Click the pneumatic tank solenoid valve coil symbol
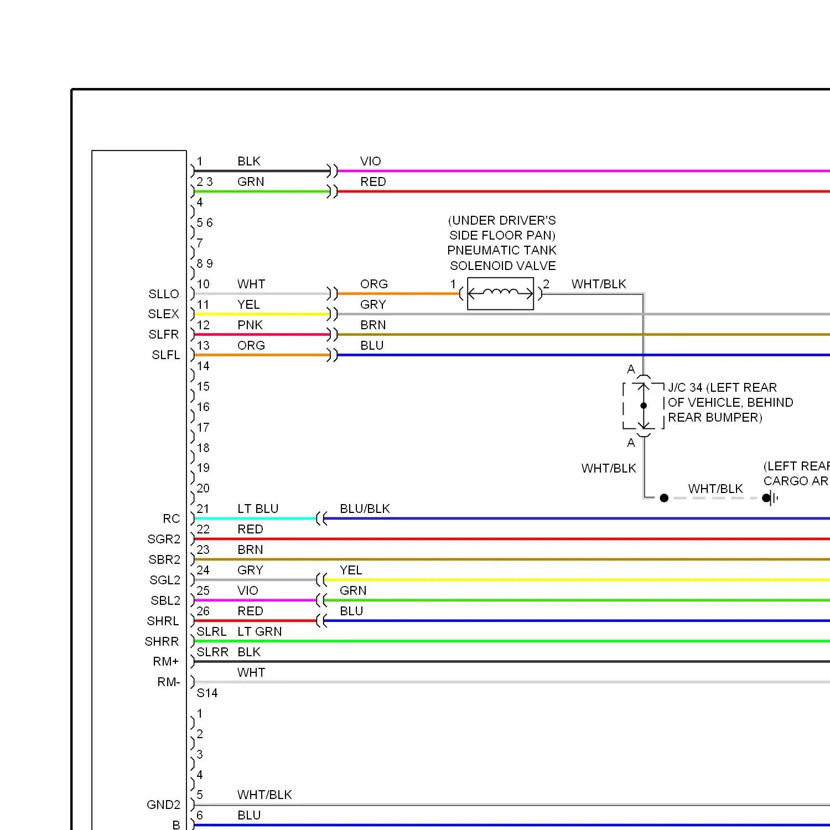The height and width of the screenshot is (830, 830). tap(500, 294)
